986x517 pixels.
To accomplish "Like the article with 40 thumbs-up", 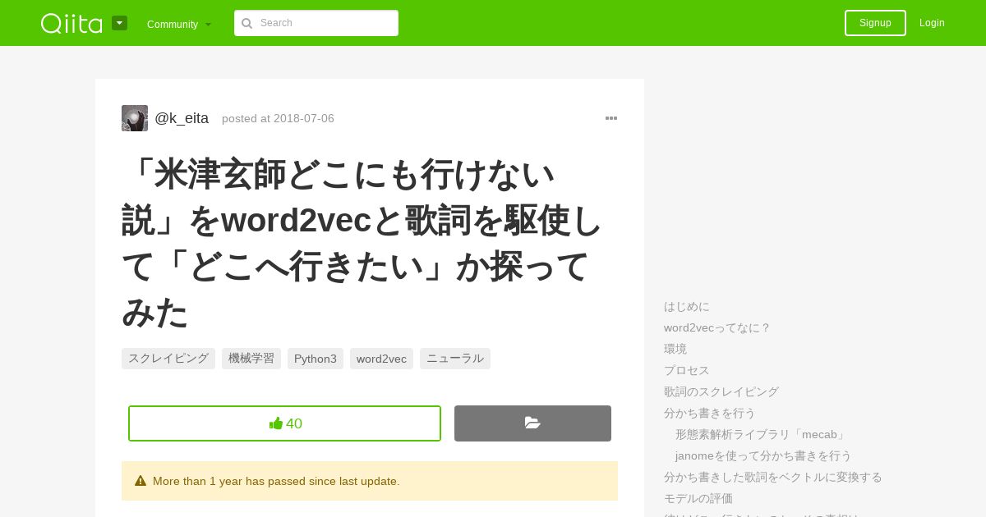I will [284, 423].
